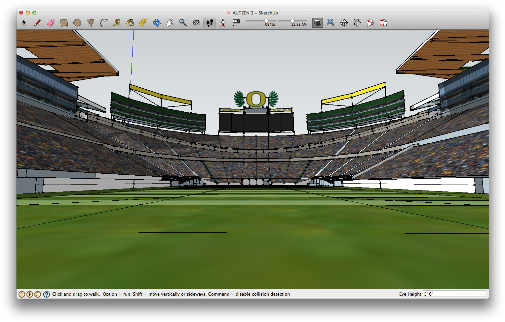The image size is (505, 322).
Task: Switch to the Look Around tool
Action: [x=196, y=22]
